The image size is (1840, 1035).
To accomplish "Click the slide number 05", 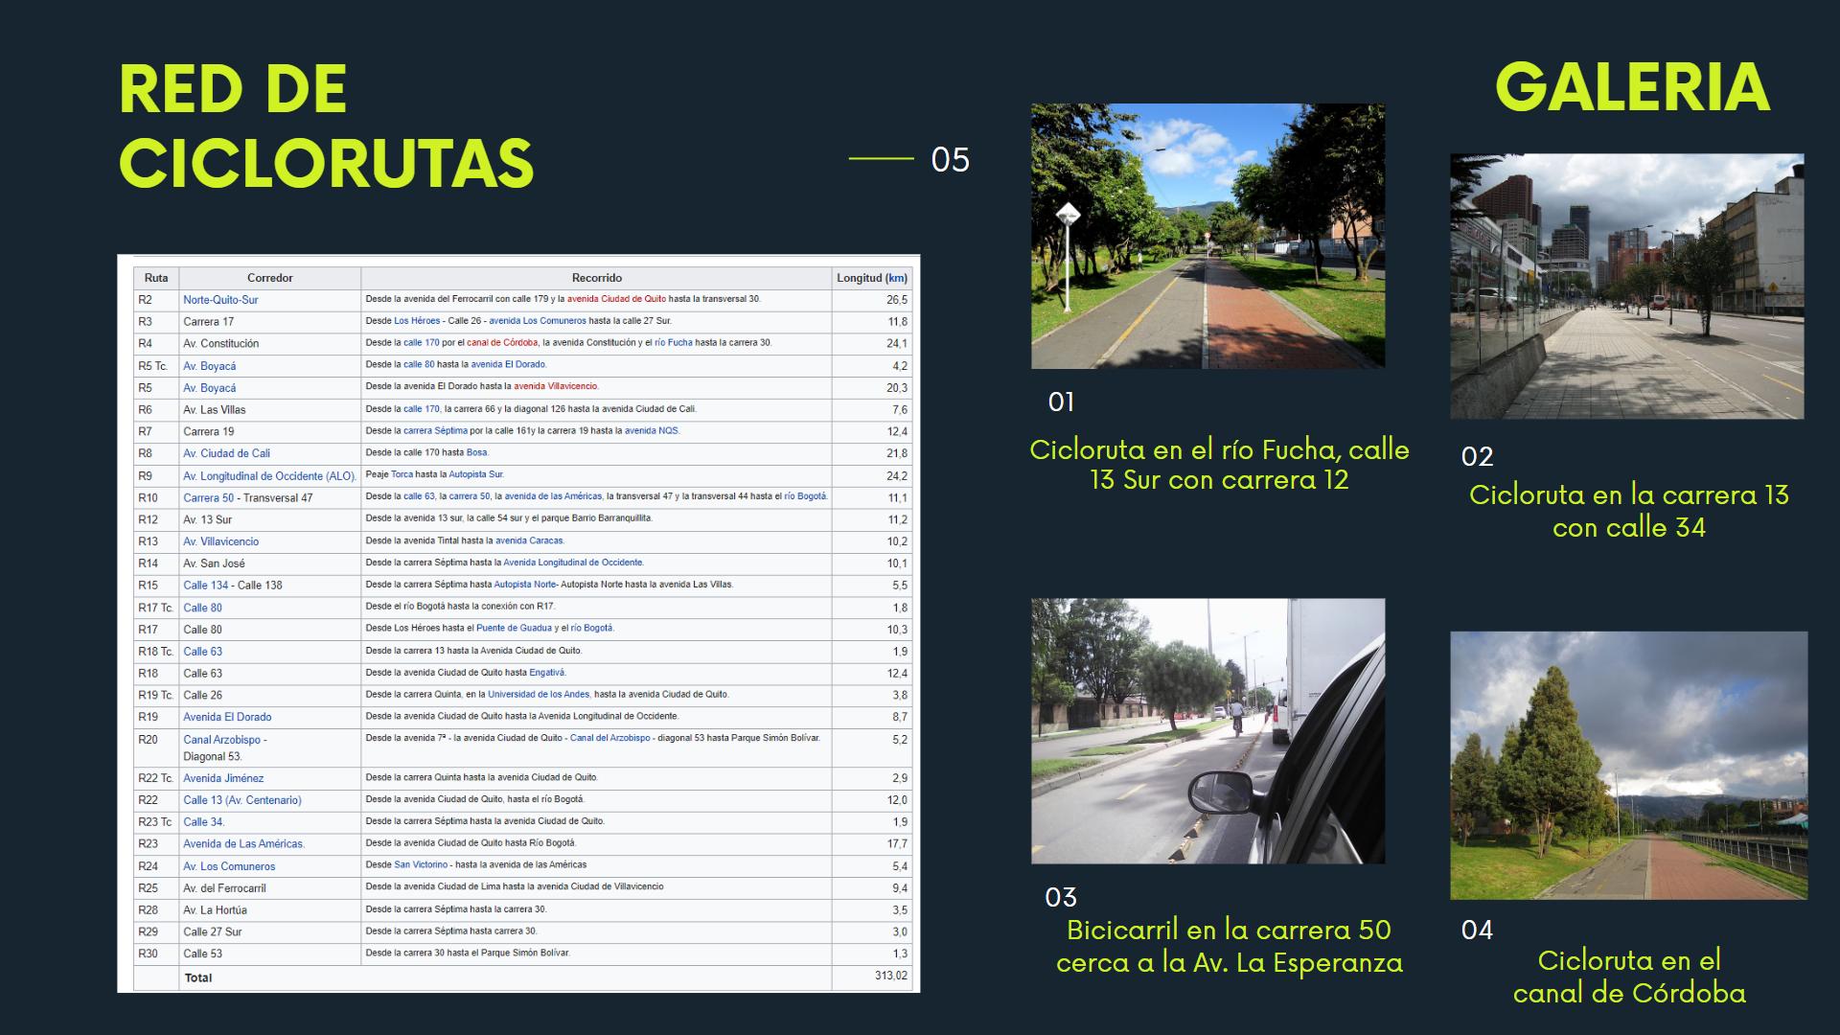I will 950,160.
